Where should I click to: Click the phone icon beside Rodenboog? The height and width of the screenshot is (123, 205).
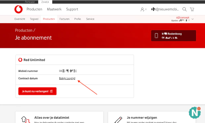(156, 36)
